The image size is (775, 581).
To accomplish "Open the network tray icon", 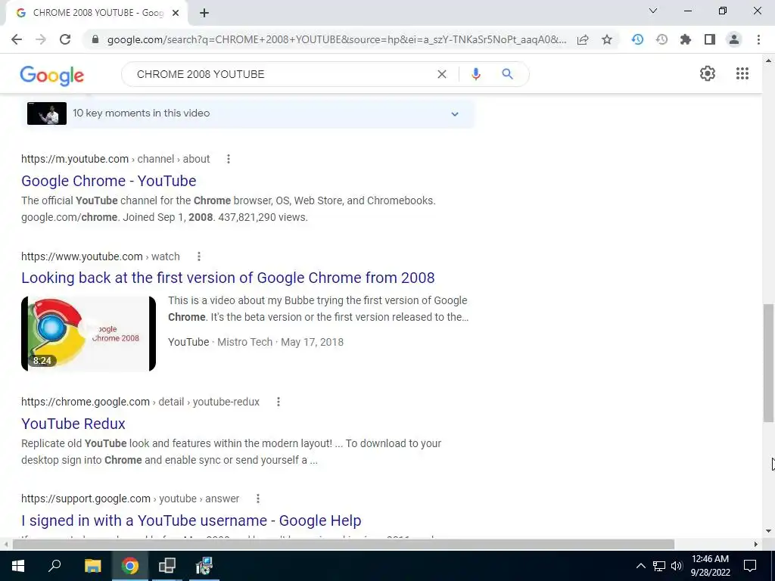I will pos(658,566).
